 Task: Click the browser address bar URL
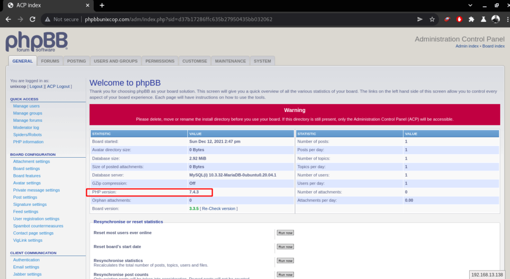(x=179, y=19)
